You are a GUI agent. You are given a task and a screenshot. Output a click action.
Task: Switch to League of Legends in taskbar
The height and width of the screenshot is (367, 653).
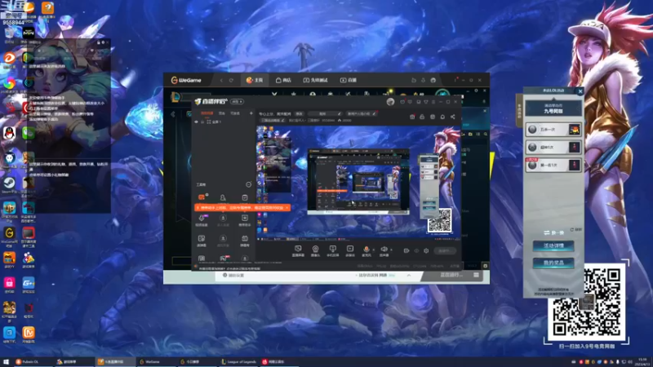click(x=239, y=362)
